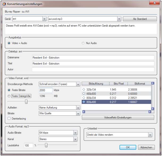Close the Konvertierungseinstellungen dialog
This screenshot has width=162, height=156.
tap(152, 4)
